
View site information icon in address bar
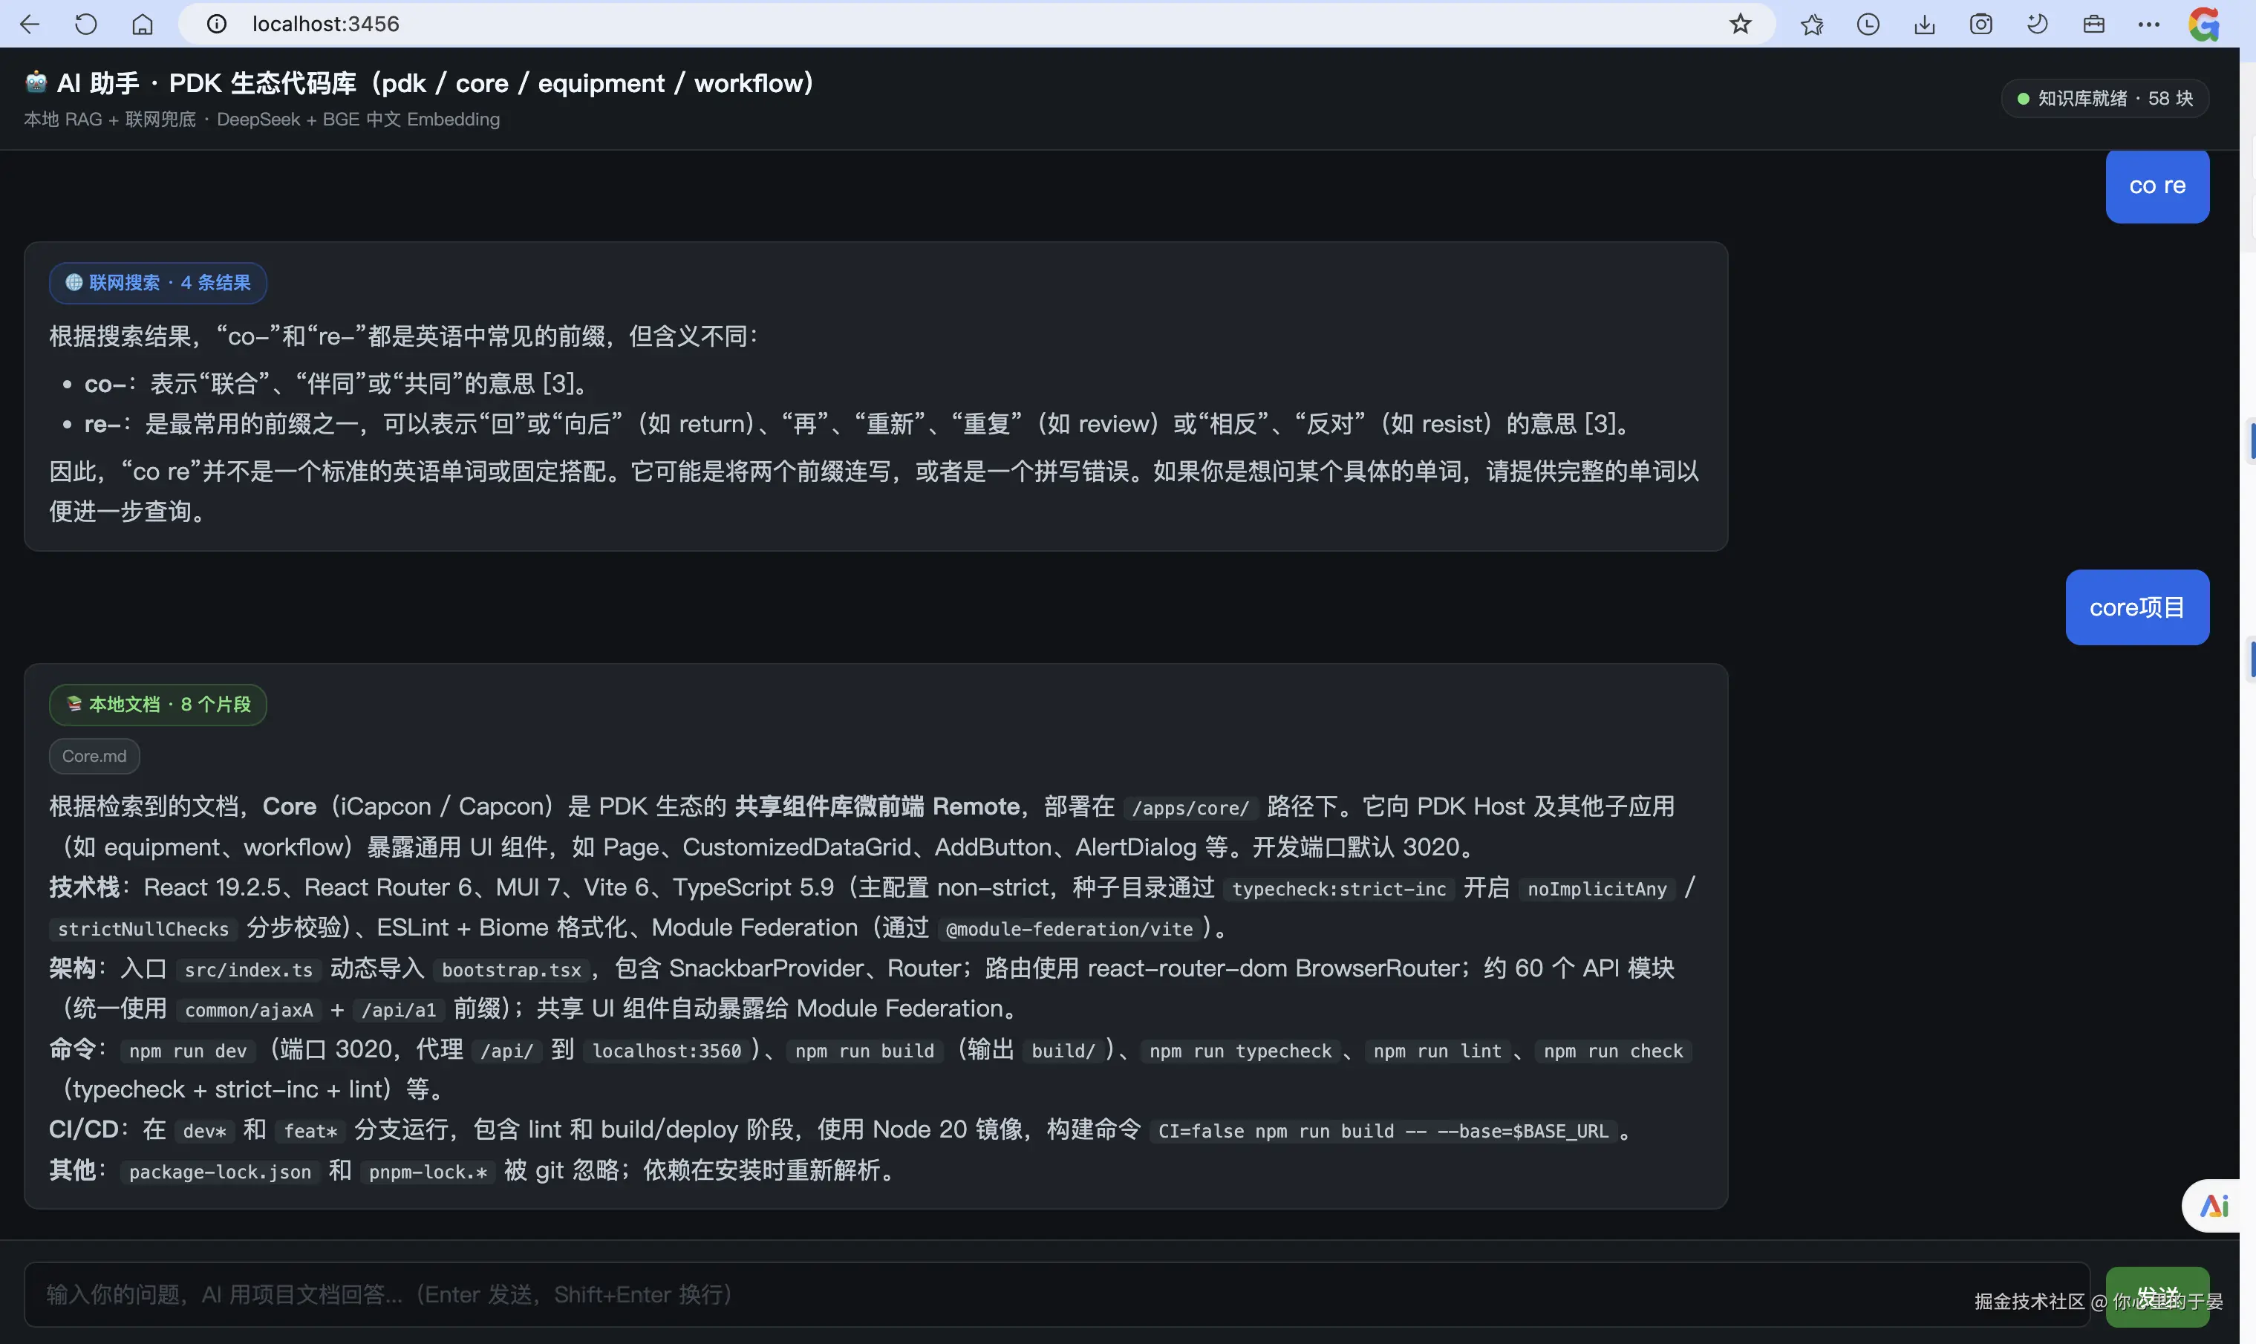[x=216, y=25]
